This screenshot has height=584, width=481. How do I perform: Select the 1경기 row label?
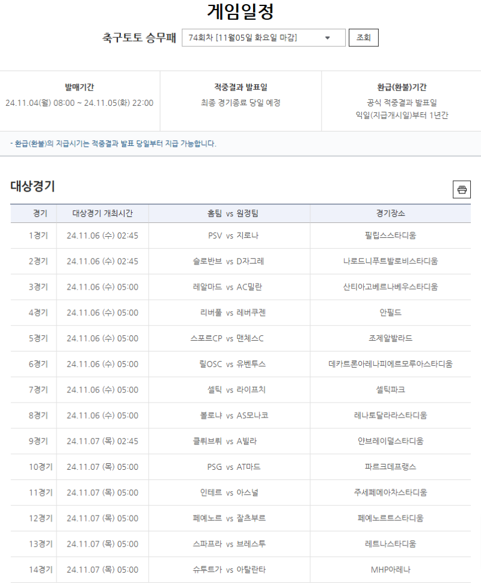pos(38,236)
